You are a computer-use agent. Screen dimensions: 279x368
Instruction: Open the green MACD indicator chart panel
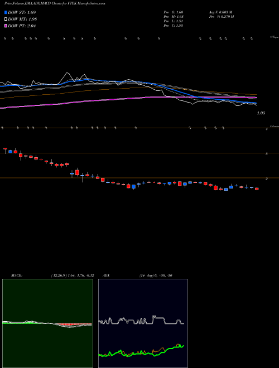tap(47, 323)
